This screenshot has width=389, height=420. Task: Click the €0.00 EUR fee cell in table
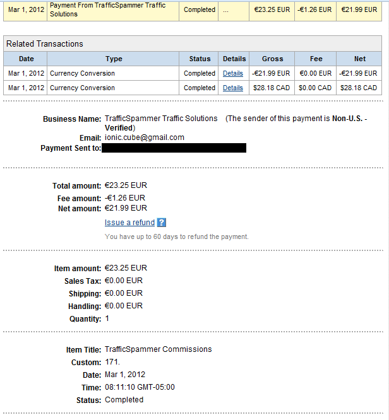tap(316, 73)
